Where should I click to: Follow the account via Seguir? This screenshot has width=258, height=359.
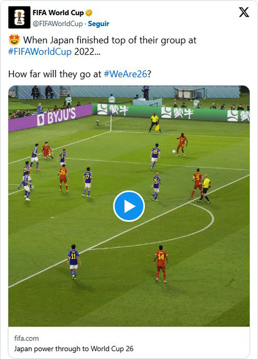(98, 24)
